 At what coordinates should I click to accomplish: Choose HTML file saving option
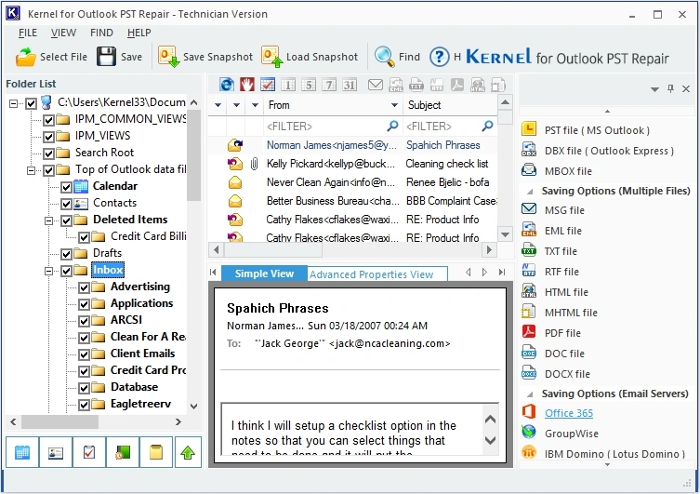point(566,292)
